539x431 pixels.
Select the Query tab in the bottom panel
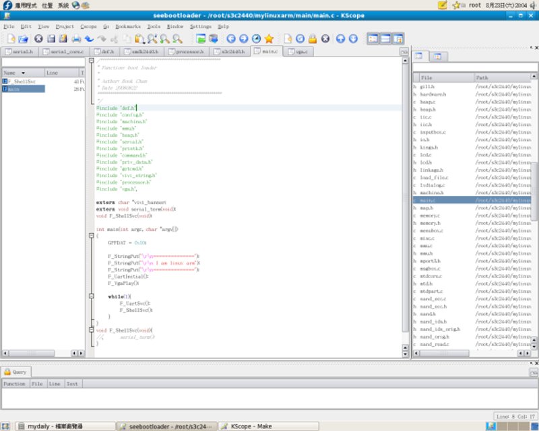coord(15,372)
